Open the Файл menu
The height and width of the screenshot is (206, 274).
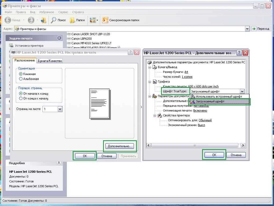click(8, 12)
